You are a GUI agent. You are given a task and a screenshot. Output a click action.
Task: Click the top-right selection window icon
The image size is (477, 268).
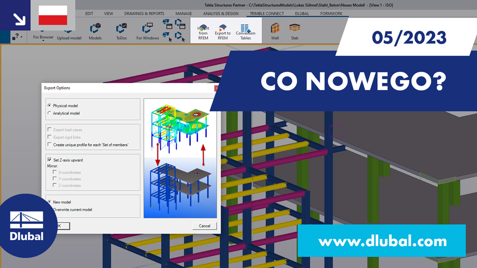tap(180, 24)
